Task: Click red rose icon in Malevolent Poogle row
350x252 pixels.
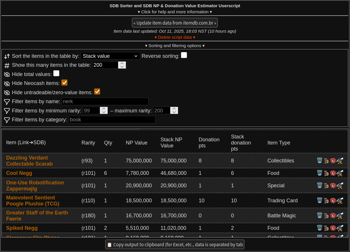Action: (333, 201)
